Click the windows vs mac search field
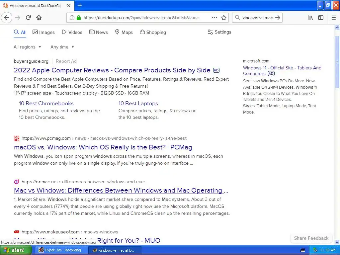The height and width of the screenshot is (255, 340). pos(257,18)
